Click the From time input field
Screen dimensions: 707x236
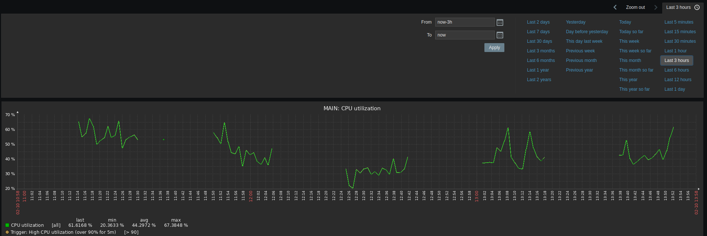pos(464,22)
